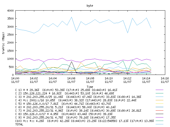Click the x-axis time label "14:06"
The height and width of the screenshot is (127, 170).
tap(71, 78)
